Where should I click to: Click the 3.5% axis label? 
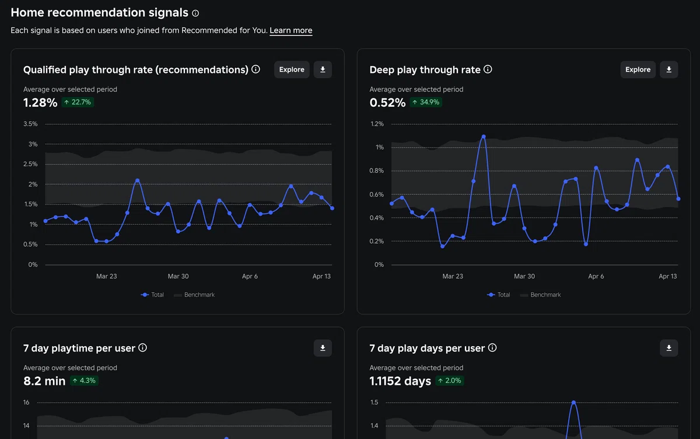pos(30,124)
